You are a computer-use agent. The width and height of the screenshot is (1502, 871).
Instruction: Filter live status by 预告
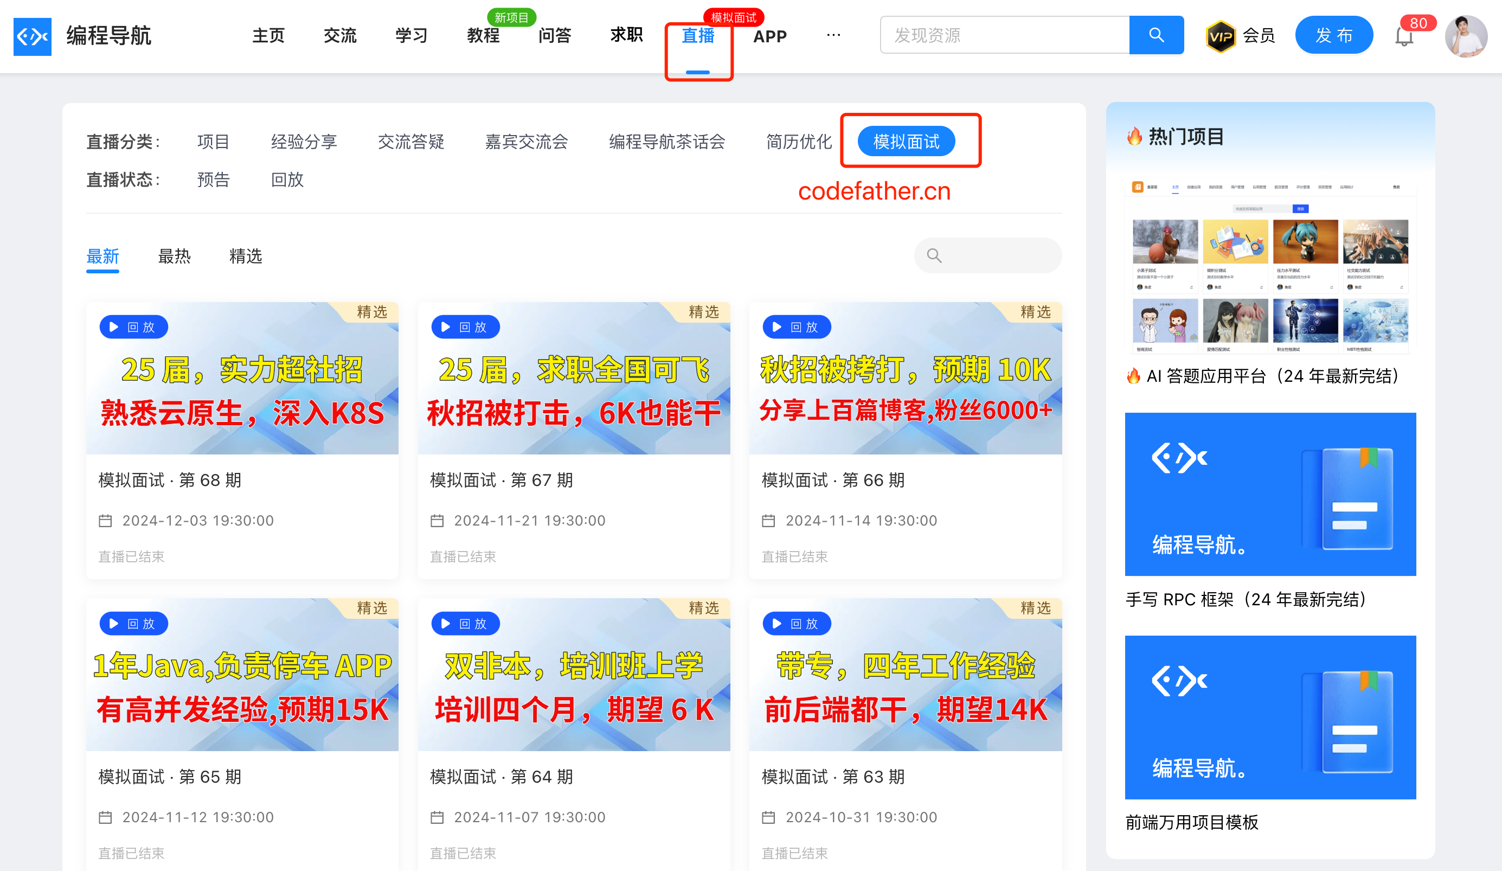point(214,180)
